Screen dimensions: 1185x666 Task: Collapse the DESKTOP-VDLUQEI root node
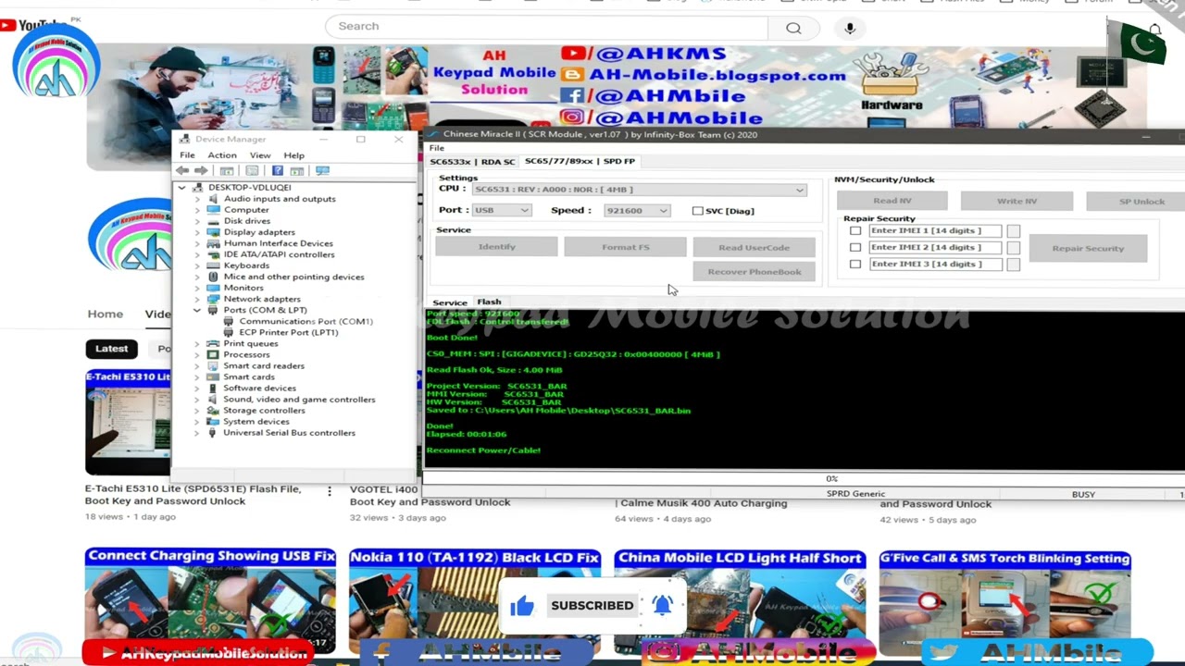tap(181, 188)
